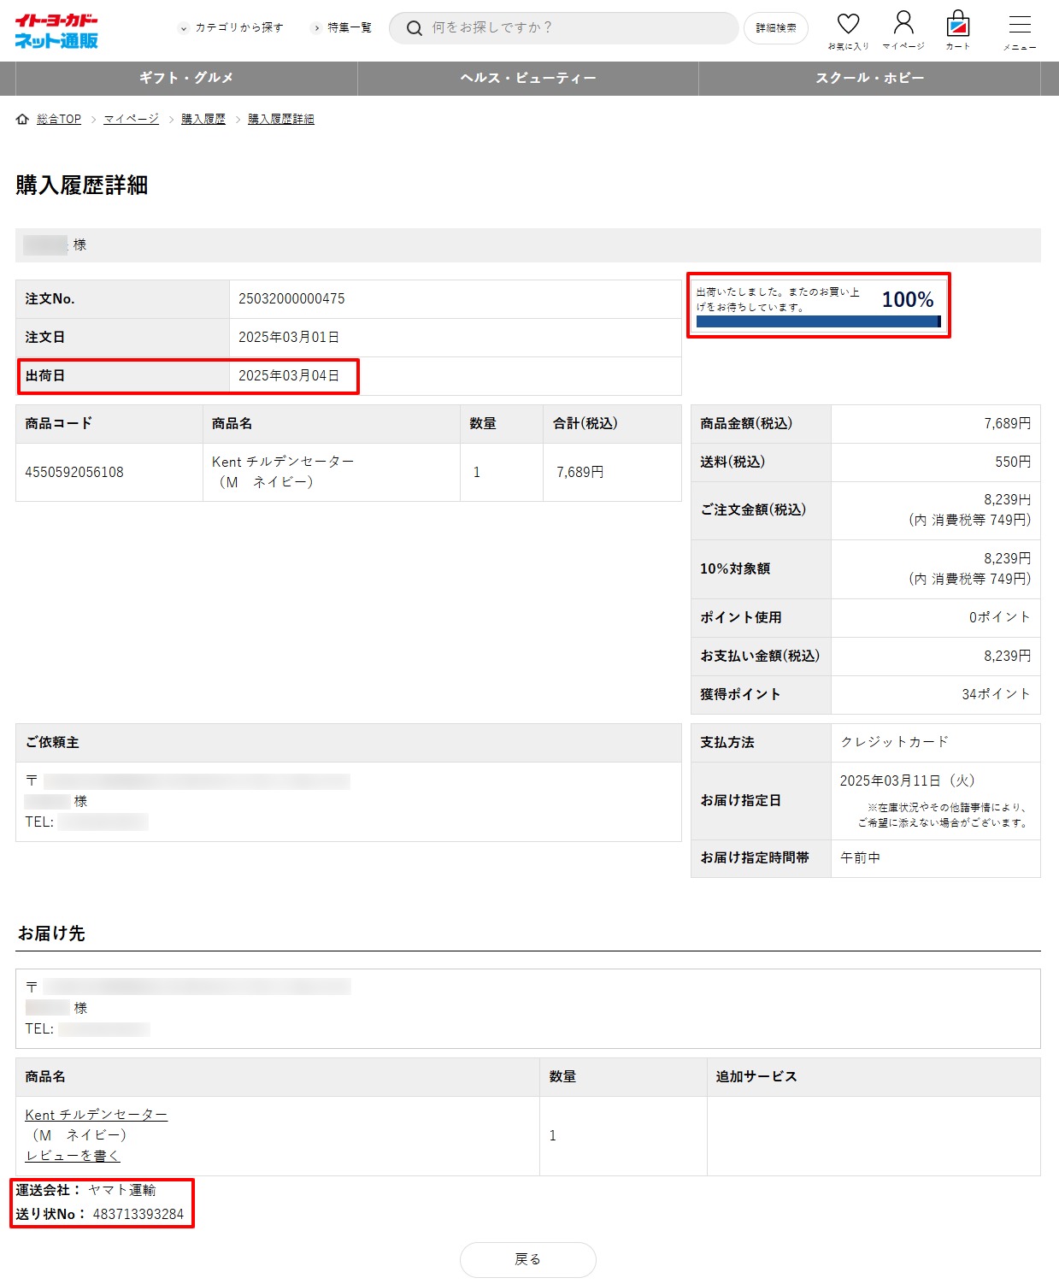The height and width of the screenshot is (1284, 1059).
Task: Select the ギフト・グルメ category tab
Action: point(186,79)
